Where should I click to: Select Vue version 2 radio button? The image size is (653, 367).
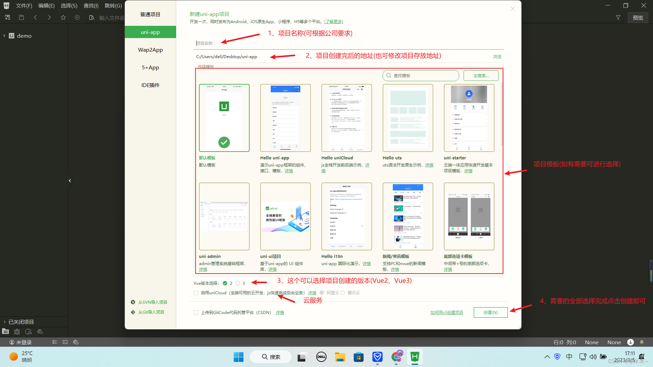(x=225, y=283)
